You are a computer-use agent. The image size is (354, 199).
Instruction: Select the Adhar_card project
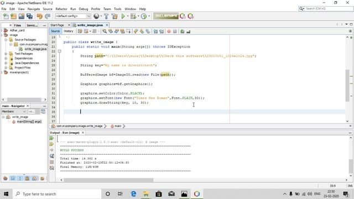(x=17, y=30)
